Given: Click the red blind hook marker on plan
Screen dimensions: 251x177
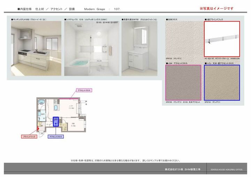Looking at the screenshot, I should pyautogui.click(x=38, y=128).
